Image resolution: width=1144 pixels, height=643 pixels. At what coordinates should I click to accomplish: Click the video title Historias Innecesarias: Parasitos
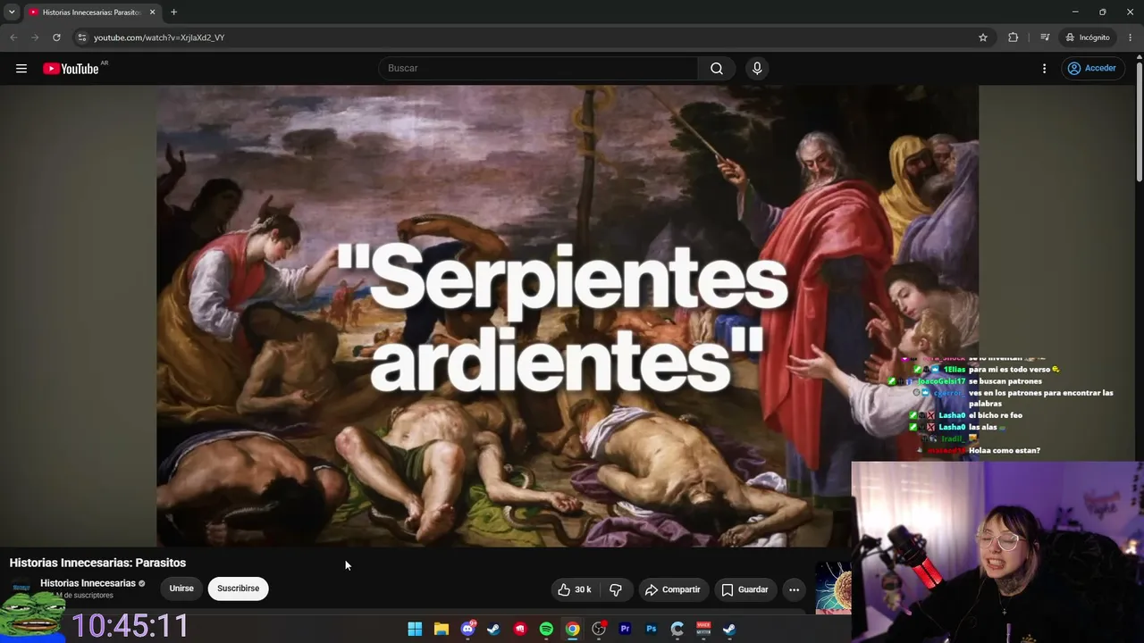point(97,563)
